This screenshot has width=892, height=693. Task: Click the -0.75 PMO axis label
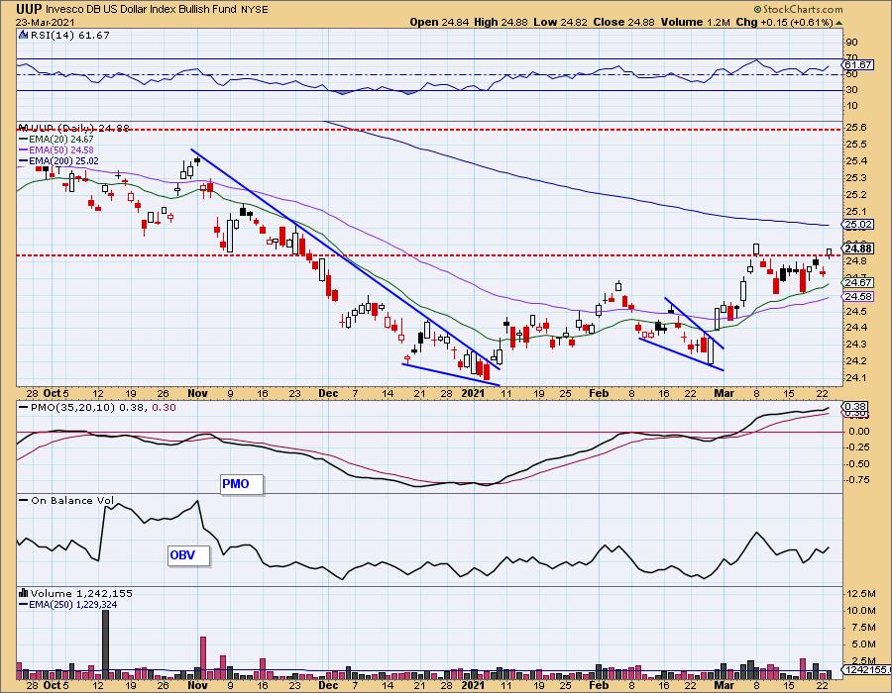click(x=858, y=479)
